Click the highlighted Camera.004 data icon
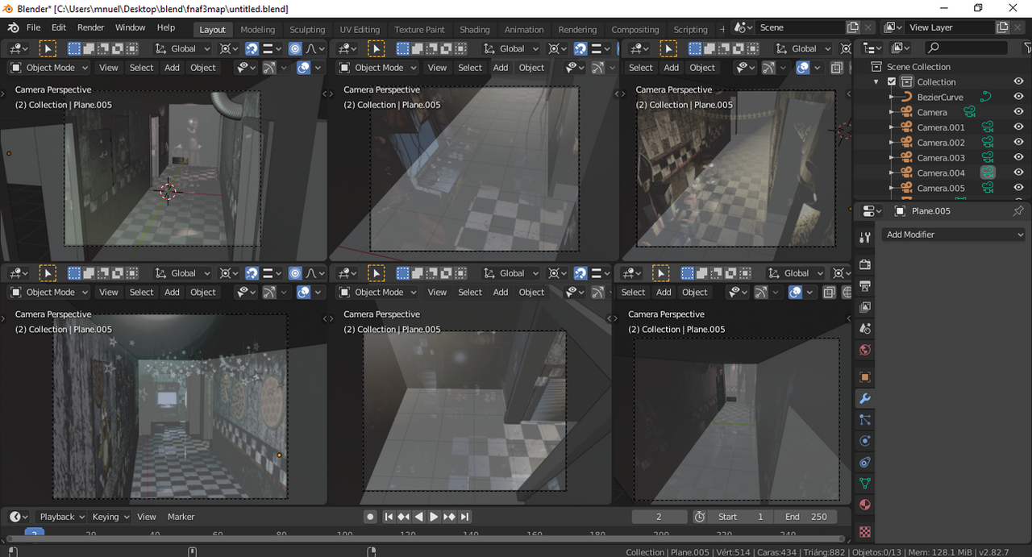 [x=987, y=173]
